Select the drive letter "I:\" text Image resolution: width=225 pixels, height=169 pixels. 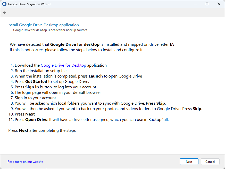click(172, 44)
